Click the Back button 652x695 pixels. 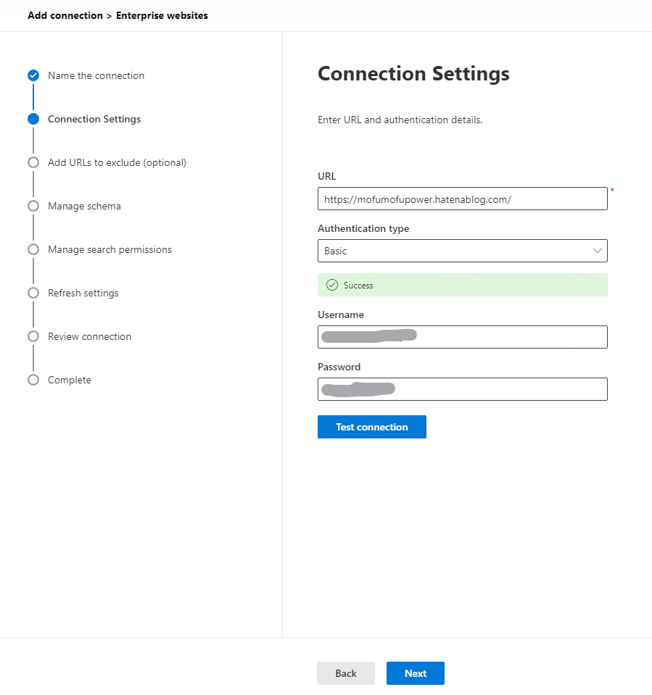click(346, 673)
